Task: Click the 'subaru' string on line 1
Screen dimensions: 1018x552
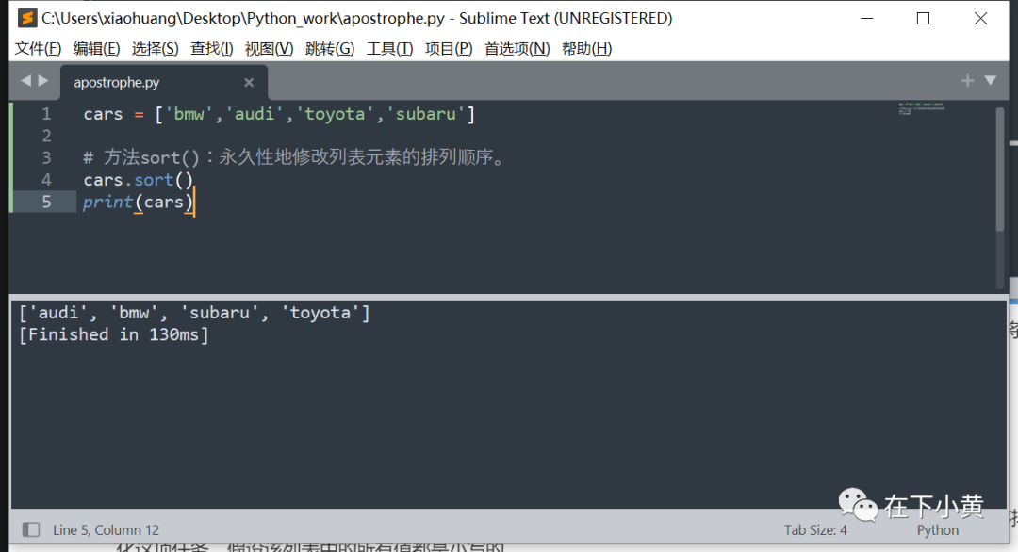Action: 425,114
